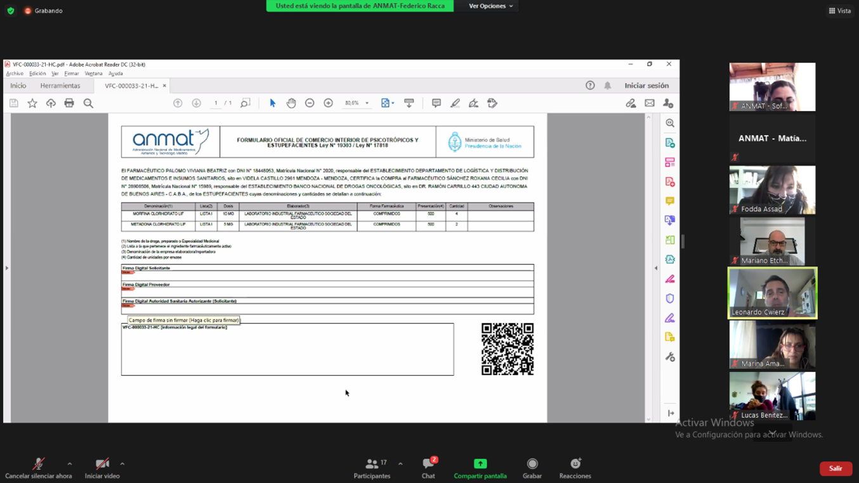The height and width of the screenshot is (483, 859).
Task: Expand the Participantes options caret
Action: click(x=400, y=464)
